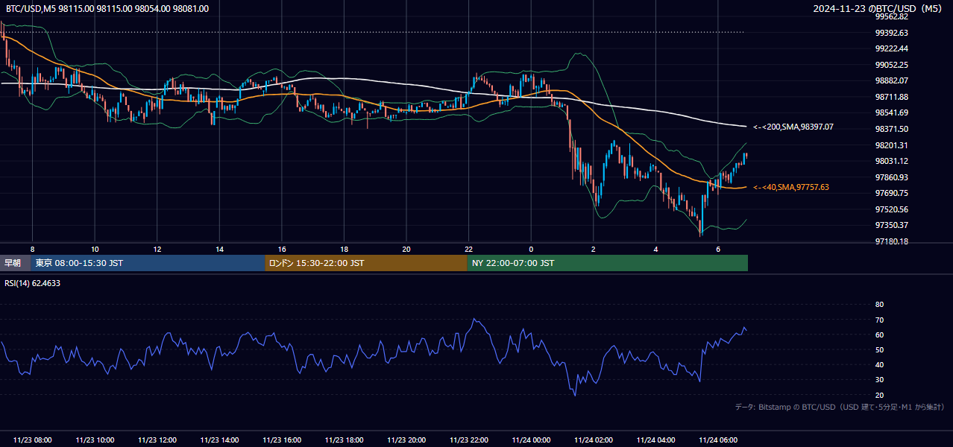Select the 東京 08:00-15:30 JST session bar
The width and height of the screenshot is (953, 447).
pyautogui.click(x=148, y=263)
